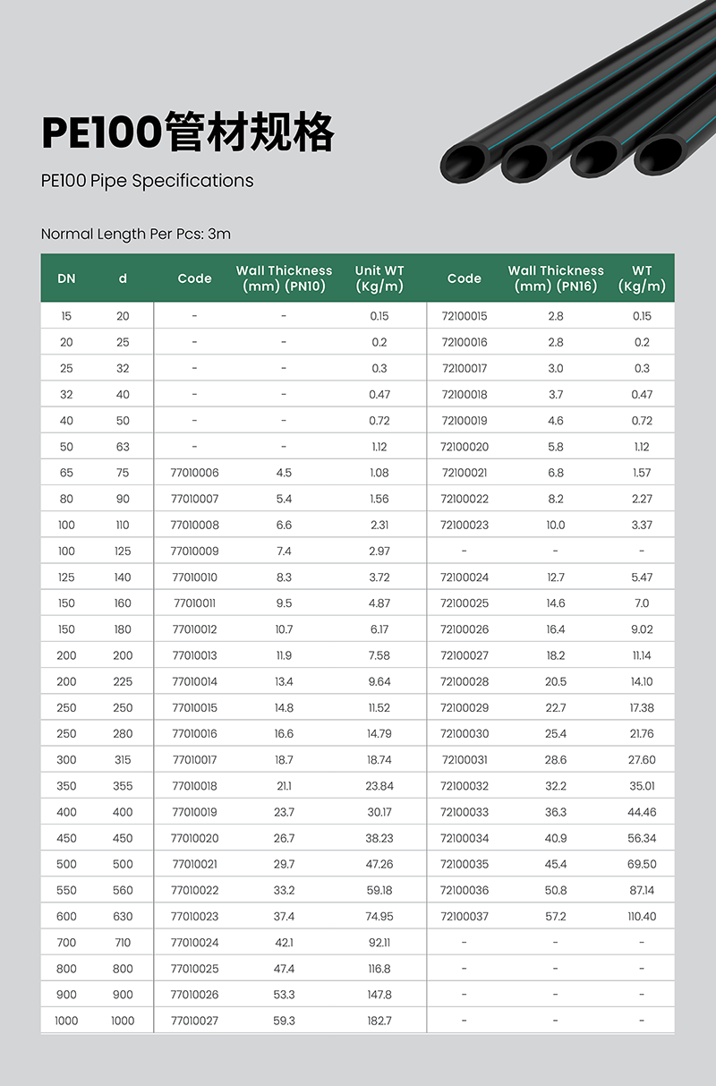Select code cell 77010006

click(194, 473)
